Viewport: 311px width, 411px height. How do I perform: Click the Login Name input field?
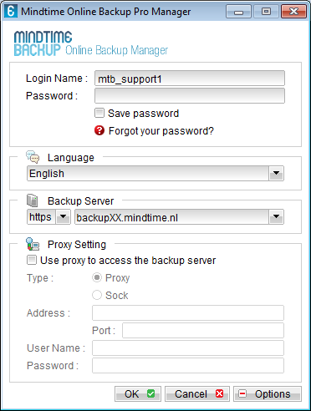[x=190, y=79]
